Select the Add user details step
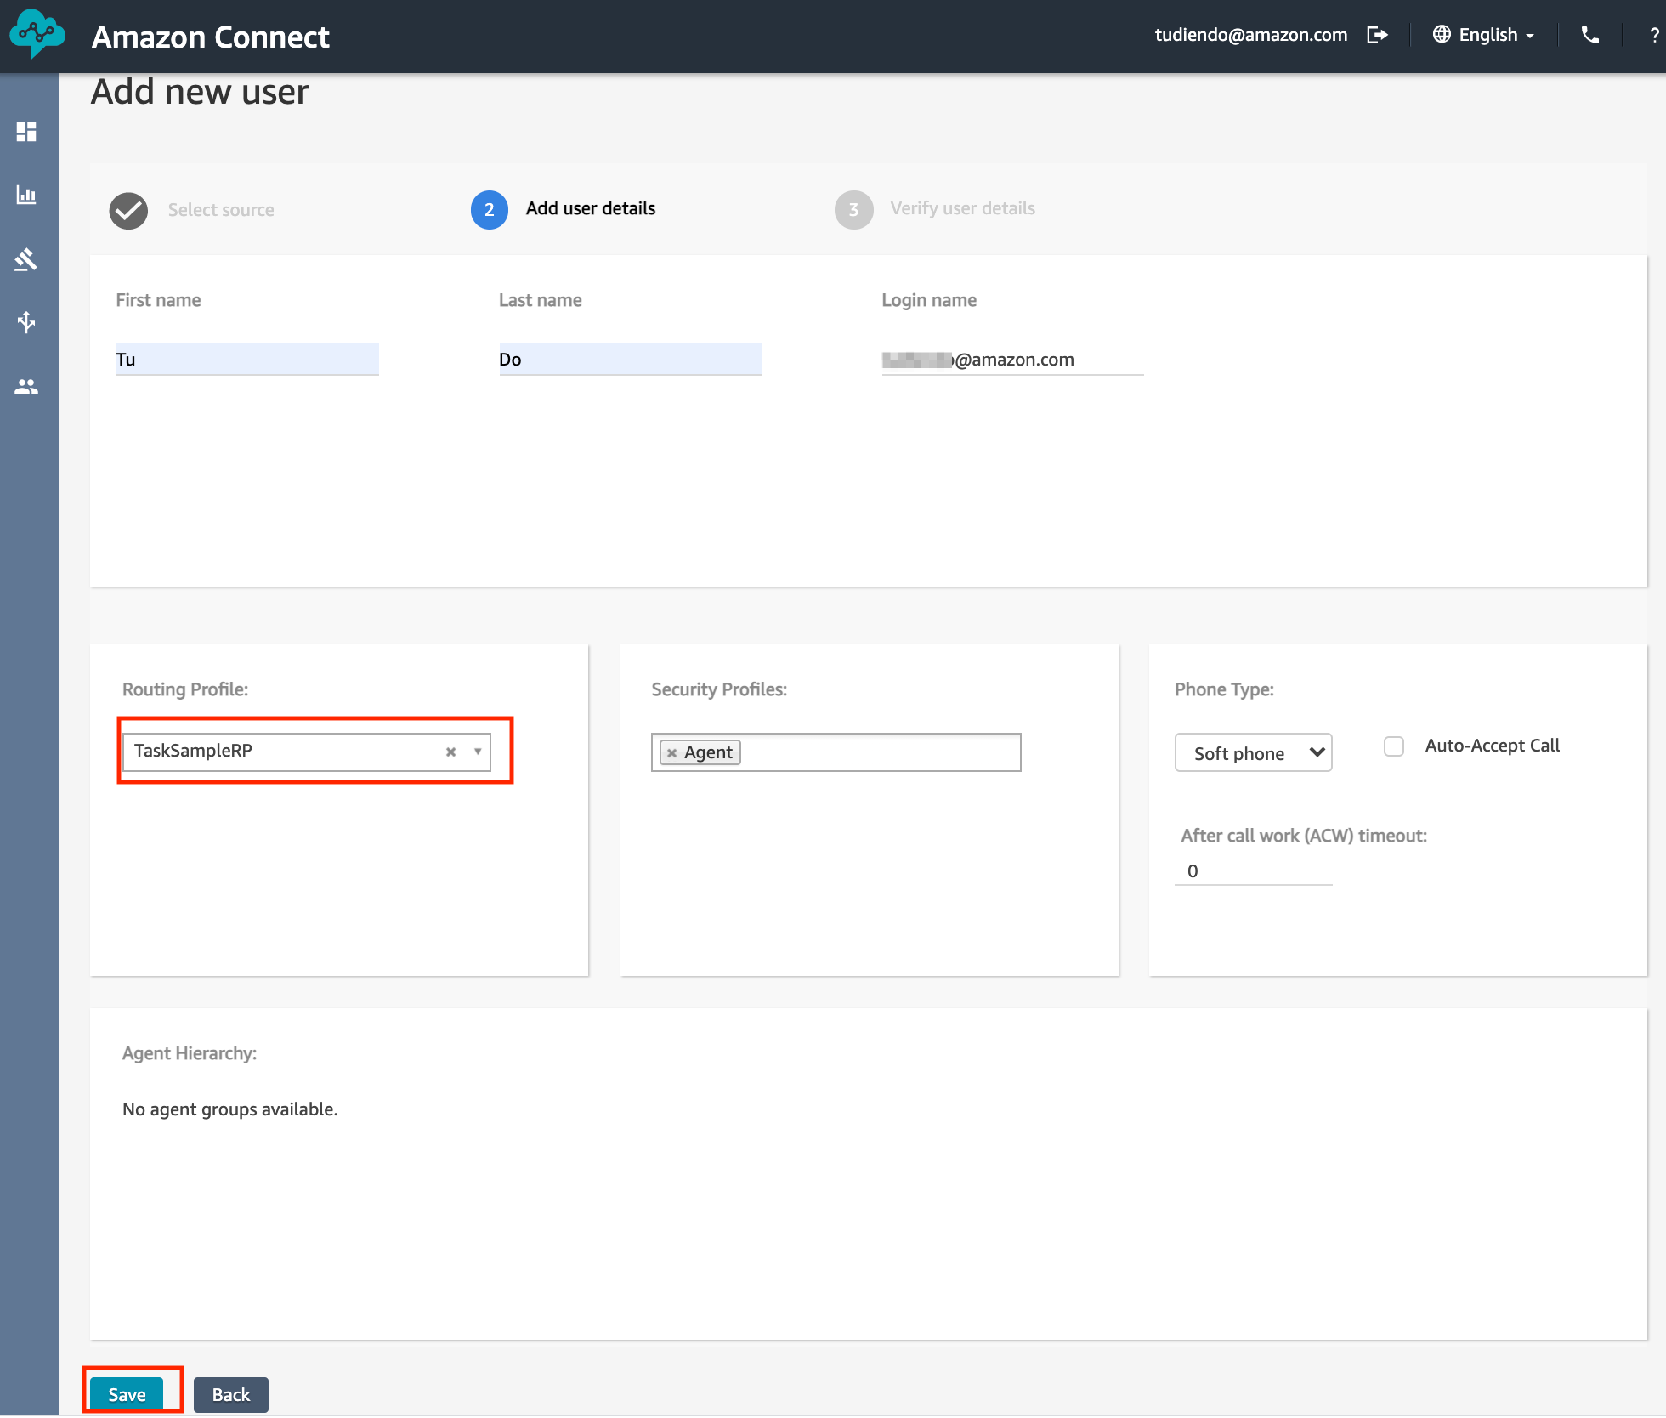 point(591,208)
